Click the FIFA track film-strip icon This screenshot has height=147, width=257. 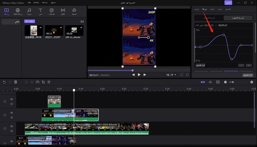5,129
